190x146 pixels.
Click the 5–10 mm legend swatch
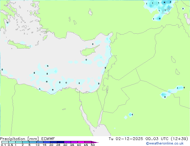[x=33, y=142]
